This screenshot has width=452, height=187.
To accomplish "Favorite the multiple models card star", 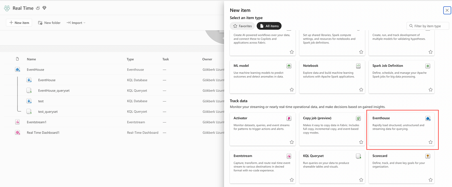I will [x=430, y=52].
